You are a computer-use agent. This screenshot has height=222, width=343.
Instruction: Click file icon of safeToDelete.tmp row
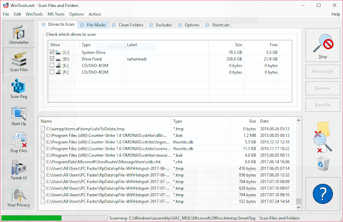click(x=43, y=129)
